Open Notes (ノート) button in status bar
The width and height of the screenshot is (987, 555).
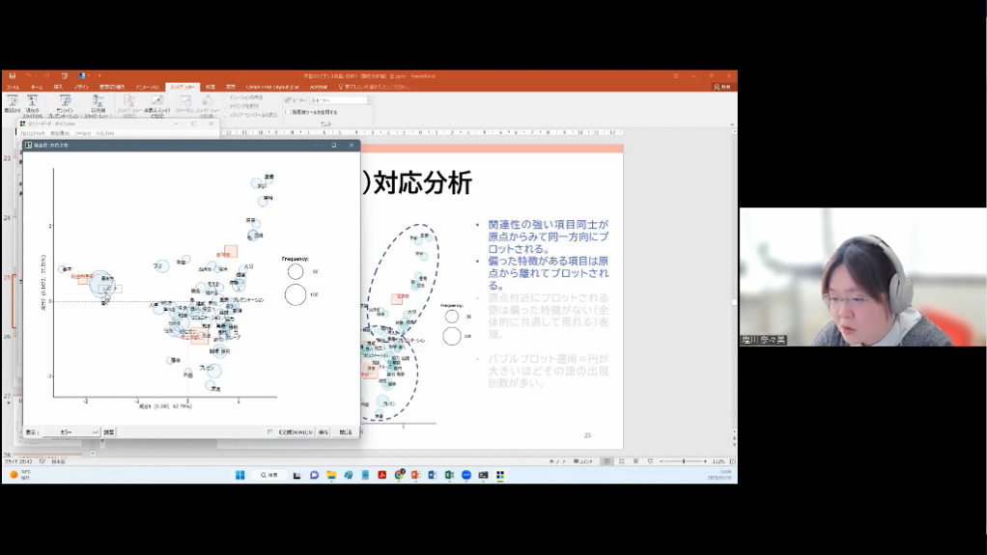557,461
